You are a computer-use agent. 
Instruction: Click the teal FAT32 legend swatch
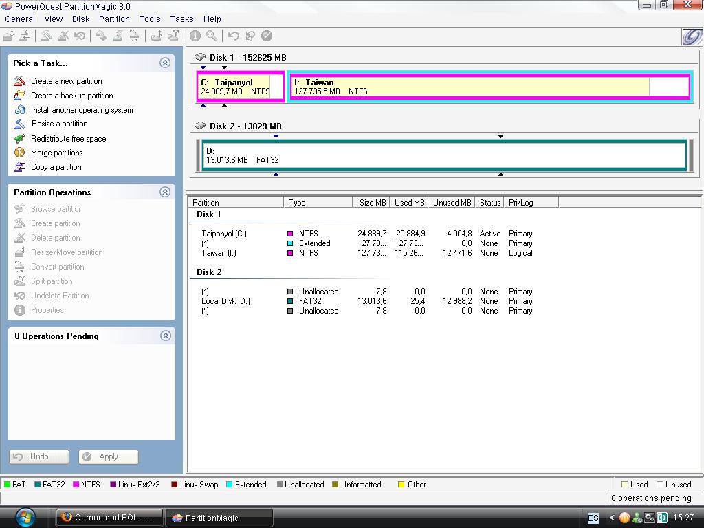38,485
